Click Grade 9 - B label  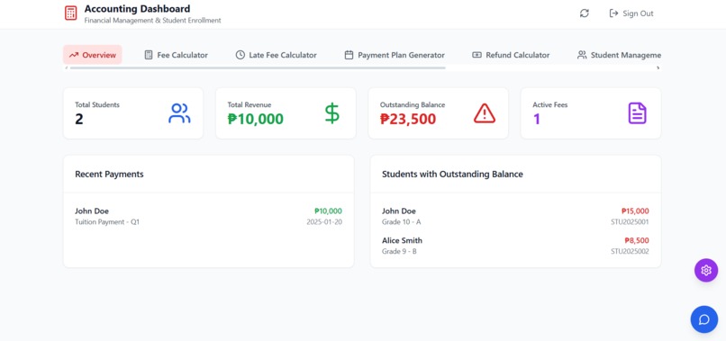click(399, 252)
